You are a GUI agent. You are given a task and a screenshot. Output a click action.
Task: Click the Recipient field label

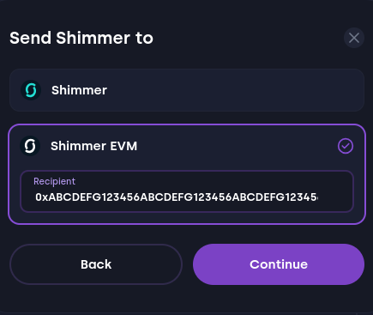54,181
